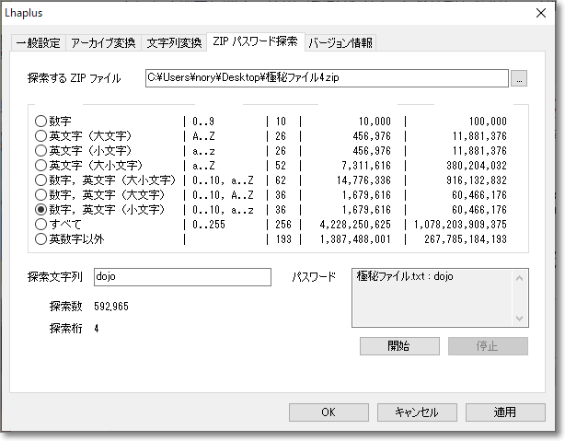Click the キャンセル button

[417, 412]
